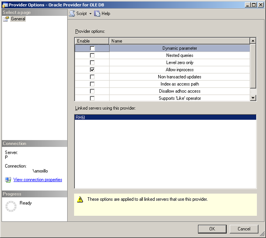
Task: Click the Help book icon
Action: click(97, 13)
